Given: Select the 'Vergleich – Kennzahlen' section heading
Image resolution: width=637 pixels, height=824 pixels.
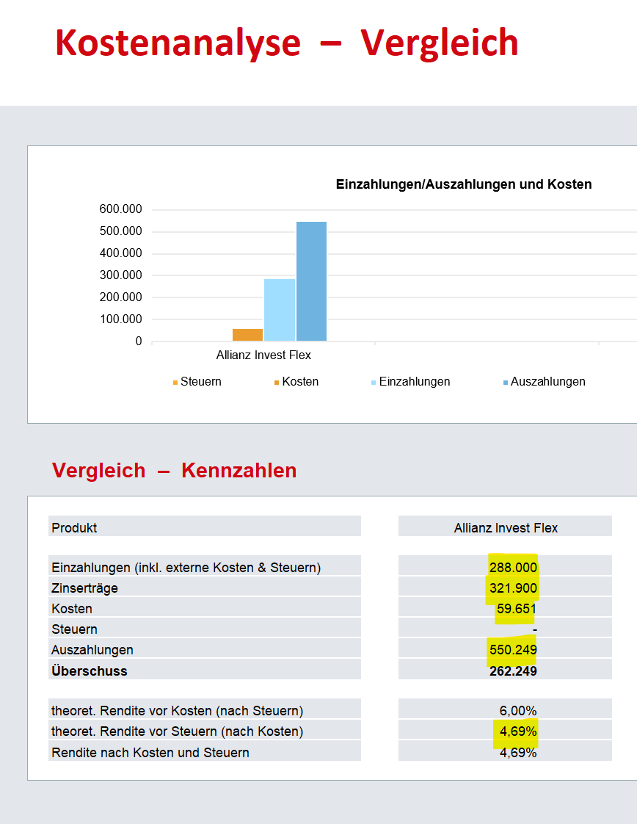Looking at the screenshot, I should click(x=175, y=470).
